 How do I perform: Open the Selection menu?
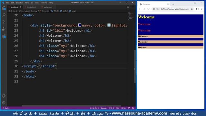pos(19,3)
